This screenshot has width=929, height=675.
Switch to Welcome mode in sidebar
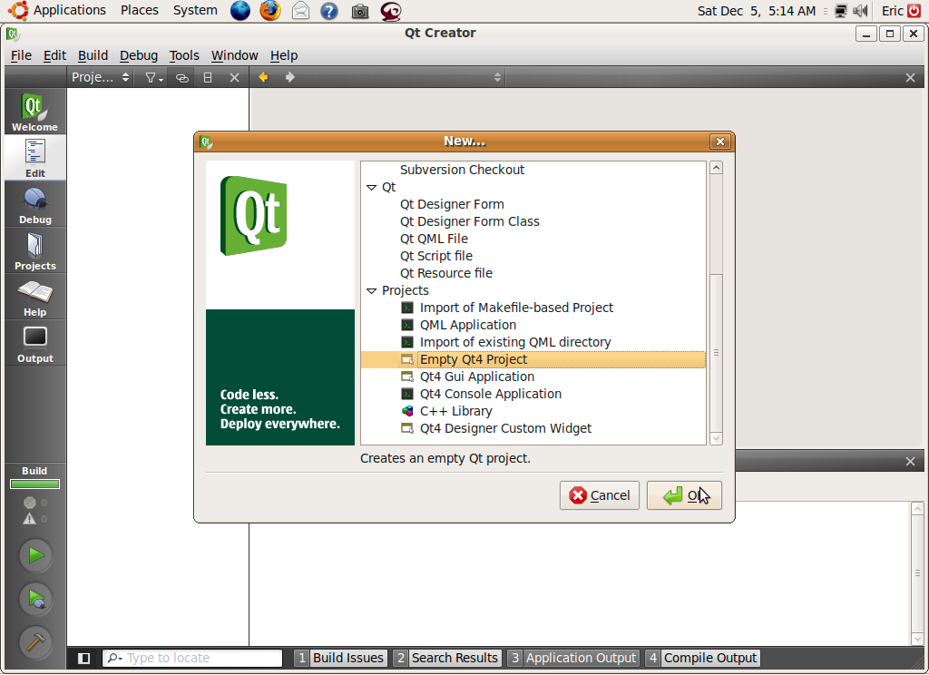(x=35, y=112)
